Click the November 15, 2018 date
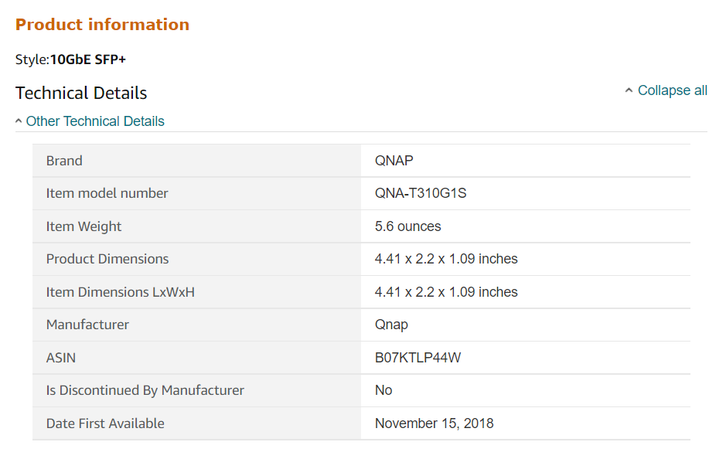The height and width of the screenshot is (459, 726). (x=435, y=423)
